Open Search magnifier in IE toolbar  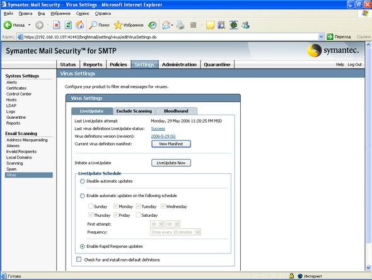(93, 25)
